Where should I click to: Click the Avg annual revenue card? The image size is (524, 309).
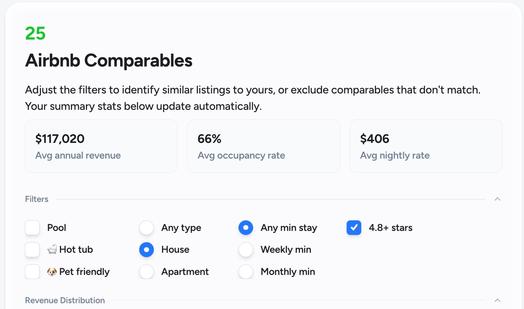101,146
